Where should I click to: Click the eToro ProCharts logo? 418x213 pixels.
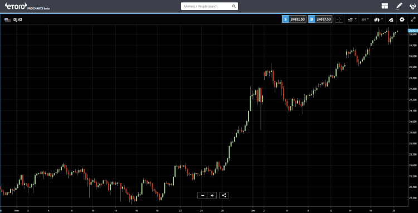pos(27,6)
